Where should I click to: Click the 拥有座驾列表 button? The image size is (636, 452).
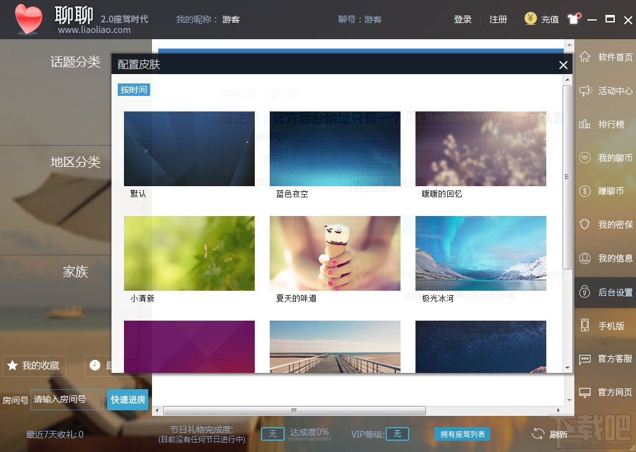pos(462,434)
